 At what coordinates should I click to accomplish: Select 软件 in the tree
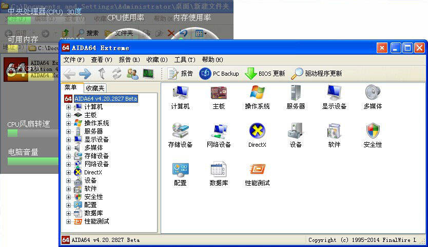point(90,189)
